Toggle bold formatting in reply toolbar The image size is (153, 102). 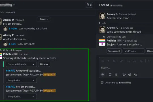[103, 61]
